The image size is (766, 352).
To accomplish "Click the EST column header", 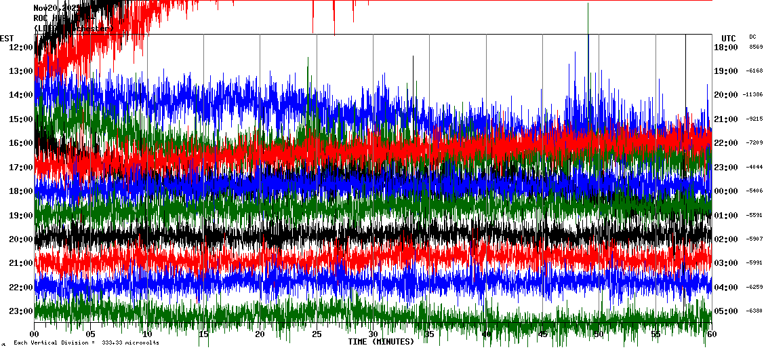I will (7, 38).
